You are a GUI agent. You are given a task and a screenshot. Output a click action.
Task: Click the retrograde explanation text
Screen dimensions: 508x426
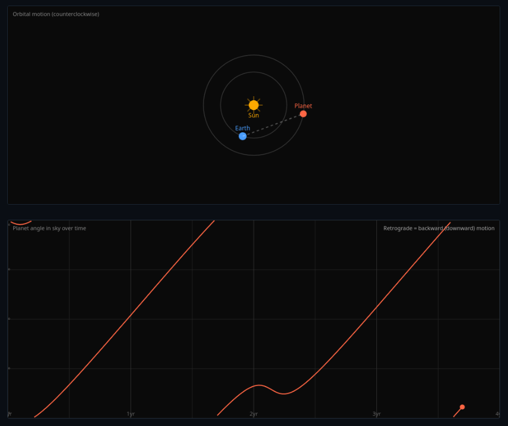(x=439, y=228)
